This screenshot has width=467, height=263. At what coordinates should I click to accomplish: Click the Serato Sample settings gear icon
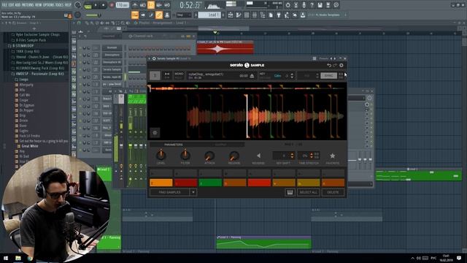coord(341,65)
